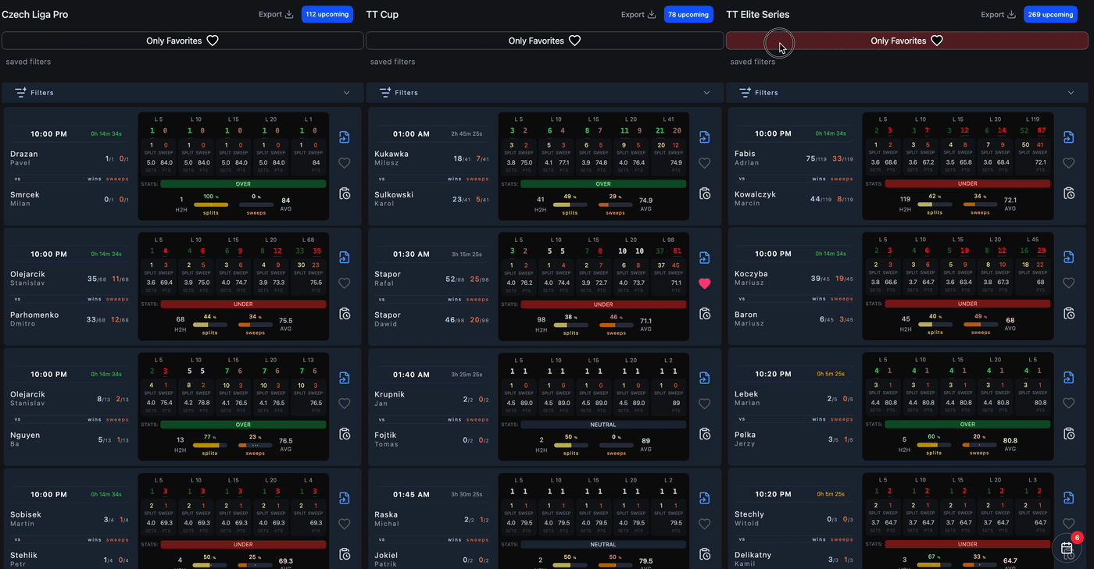
Task: Favorite the Drazan vs Smrcek match
Action: click(x=345, y=163)
